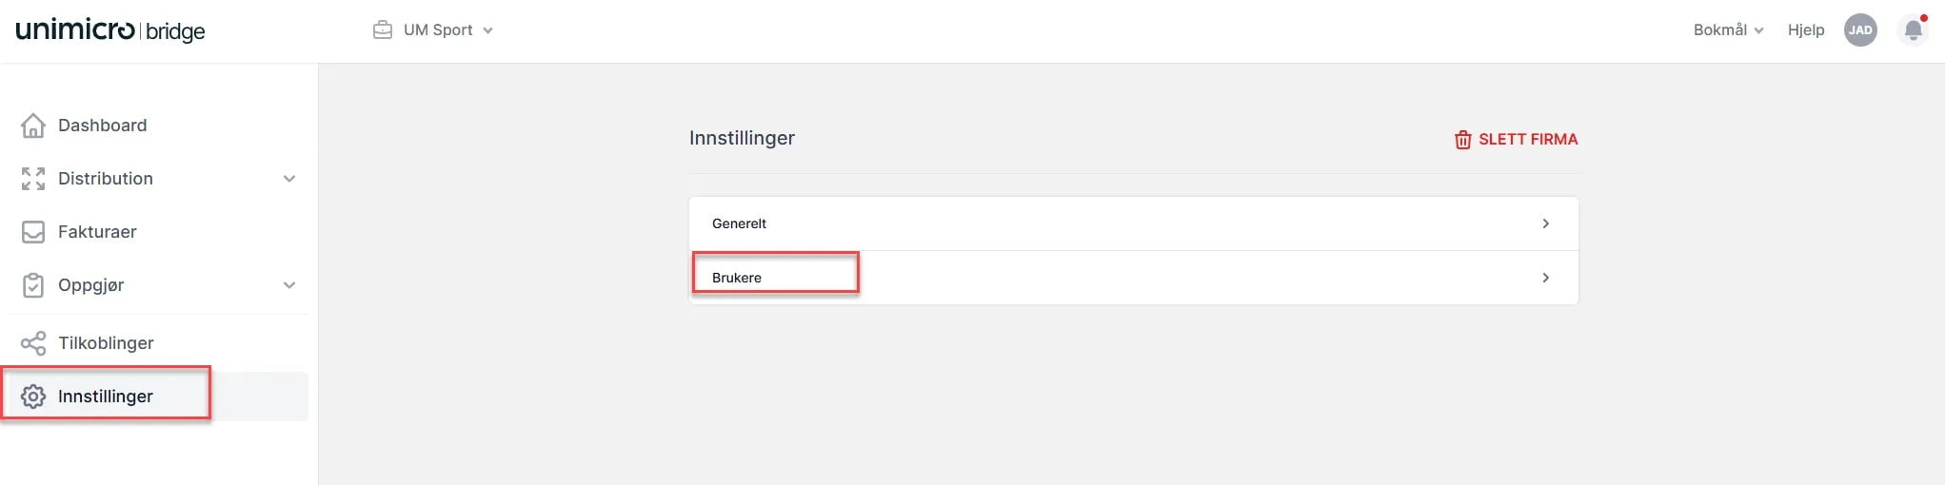
Task: Click the Innstillinger gear icon
Action: [x=33, y=397]
